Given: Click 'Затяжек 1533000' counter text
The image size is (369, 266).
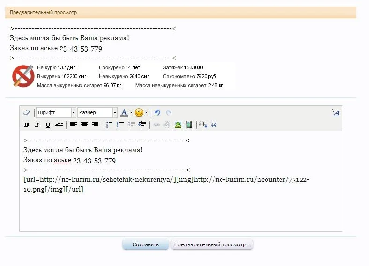Looking at the screenshot, I should click(x=183, y=67).
